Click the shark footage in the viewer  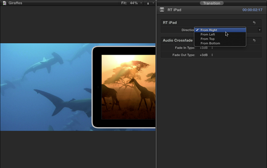(x=46, y=87)
